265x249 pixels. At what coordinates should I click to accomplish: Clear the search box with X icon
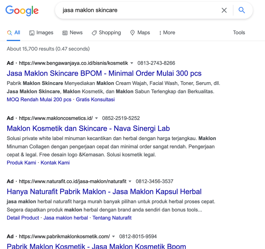coord(224,10)
